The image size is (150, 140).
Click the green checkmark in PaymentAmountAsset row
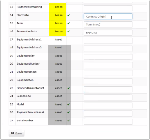point(69,112)
